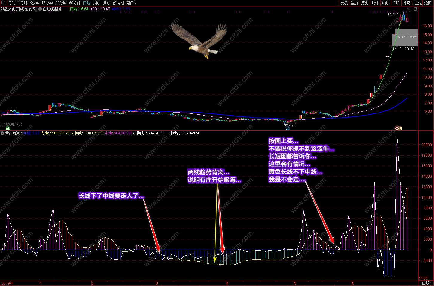Click the diamond marker icon near the price axis
The image size is (434, 286).
pos(410,9)
